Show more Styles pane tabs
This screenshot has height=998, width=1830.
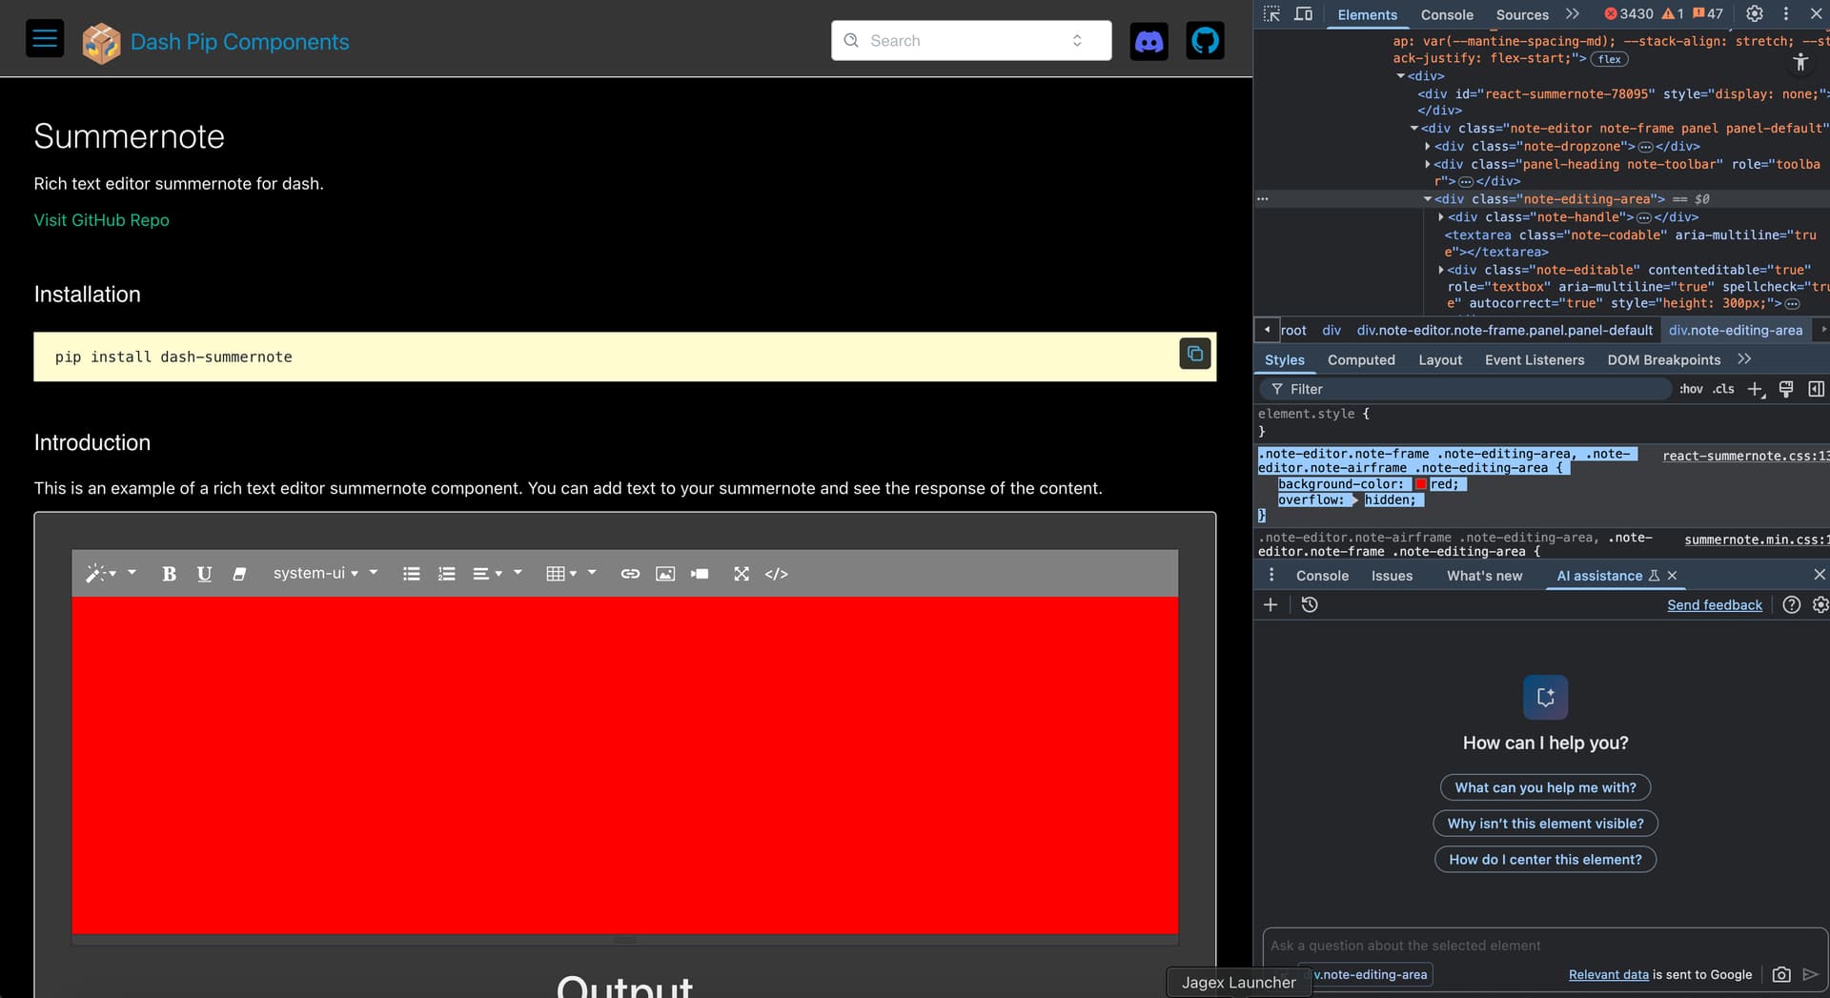coord(1744,359)
